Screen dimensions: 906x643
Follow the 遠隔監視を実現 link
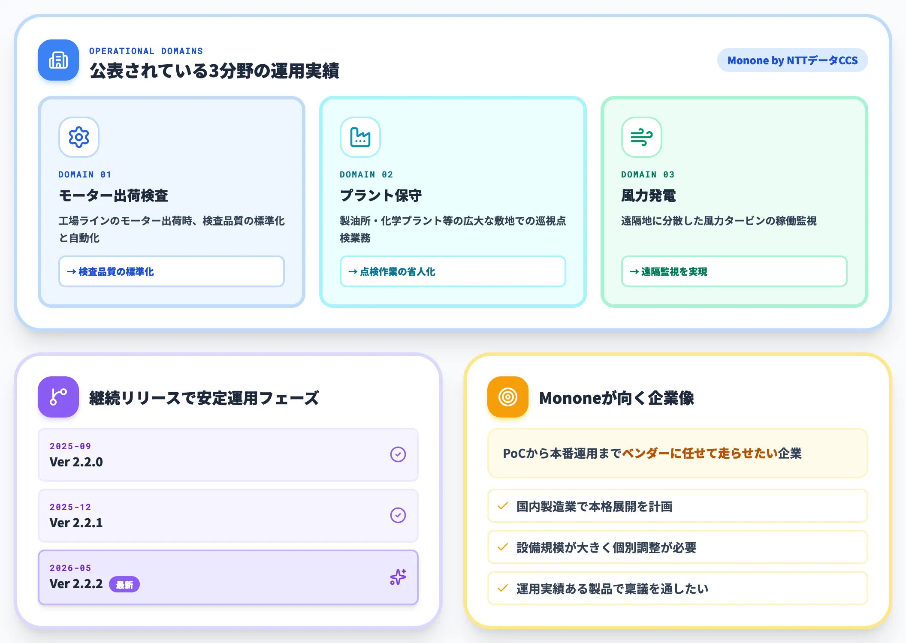[734, 271]
